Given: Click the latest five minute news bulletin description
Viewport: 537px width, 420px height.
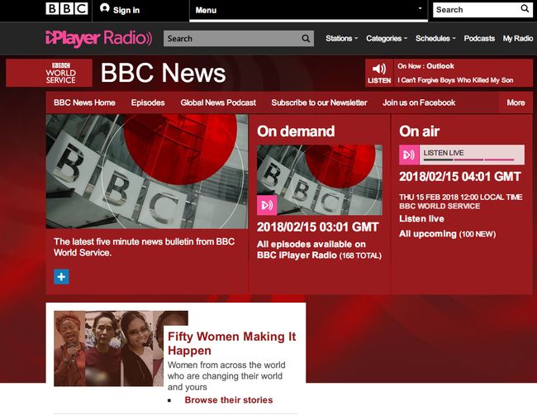Looking at the screenshot, I should click(145, 247).
